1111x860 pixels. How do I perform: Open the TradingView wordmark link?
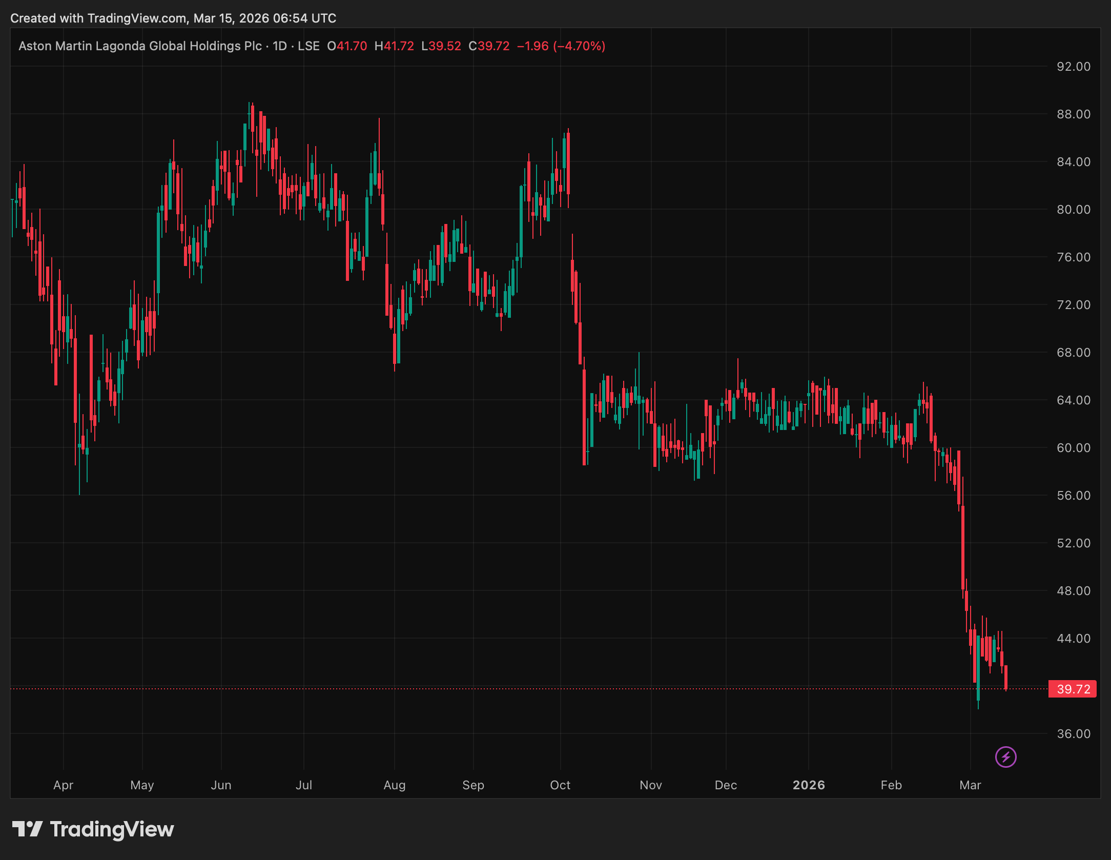pyautogui.click(x=112, y=829)
